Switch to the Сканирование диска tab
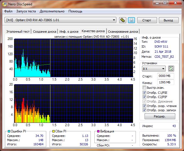 click(x=123, y=32)
